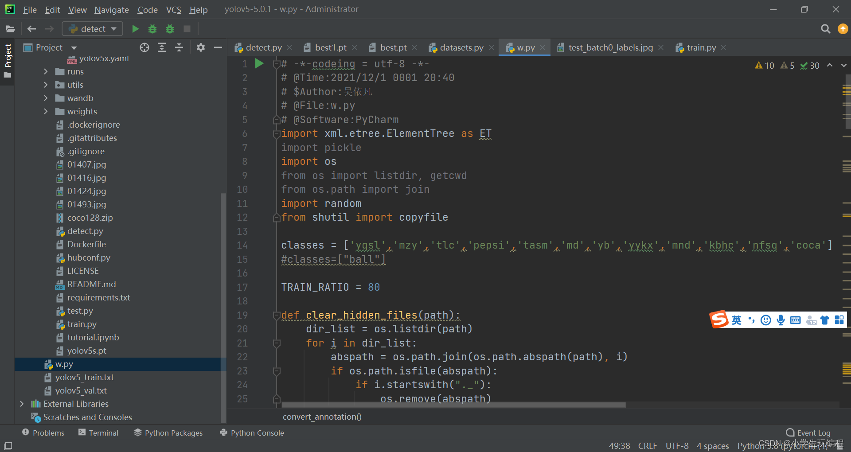The height and width of the screenshot is (452, 851).
Task: Hide the Project panel with minus icon
Action: click(218, 47)
